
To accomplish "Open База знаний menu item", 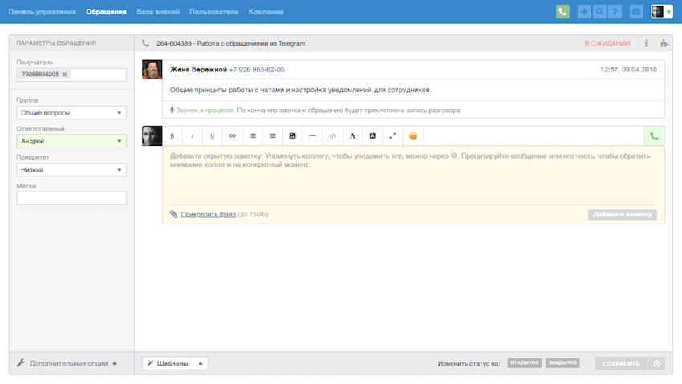I will [158, 12].
